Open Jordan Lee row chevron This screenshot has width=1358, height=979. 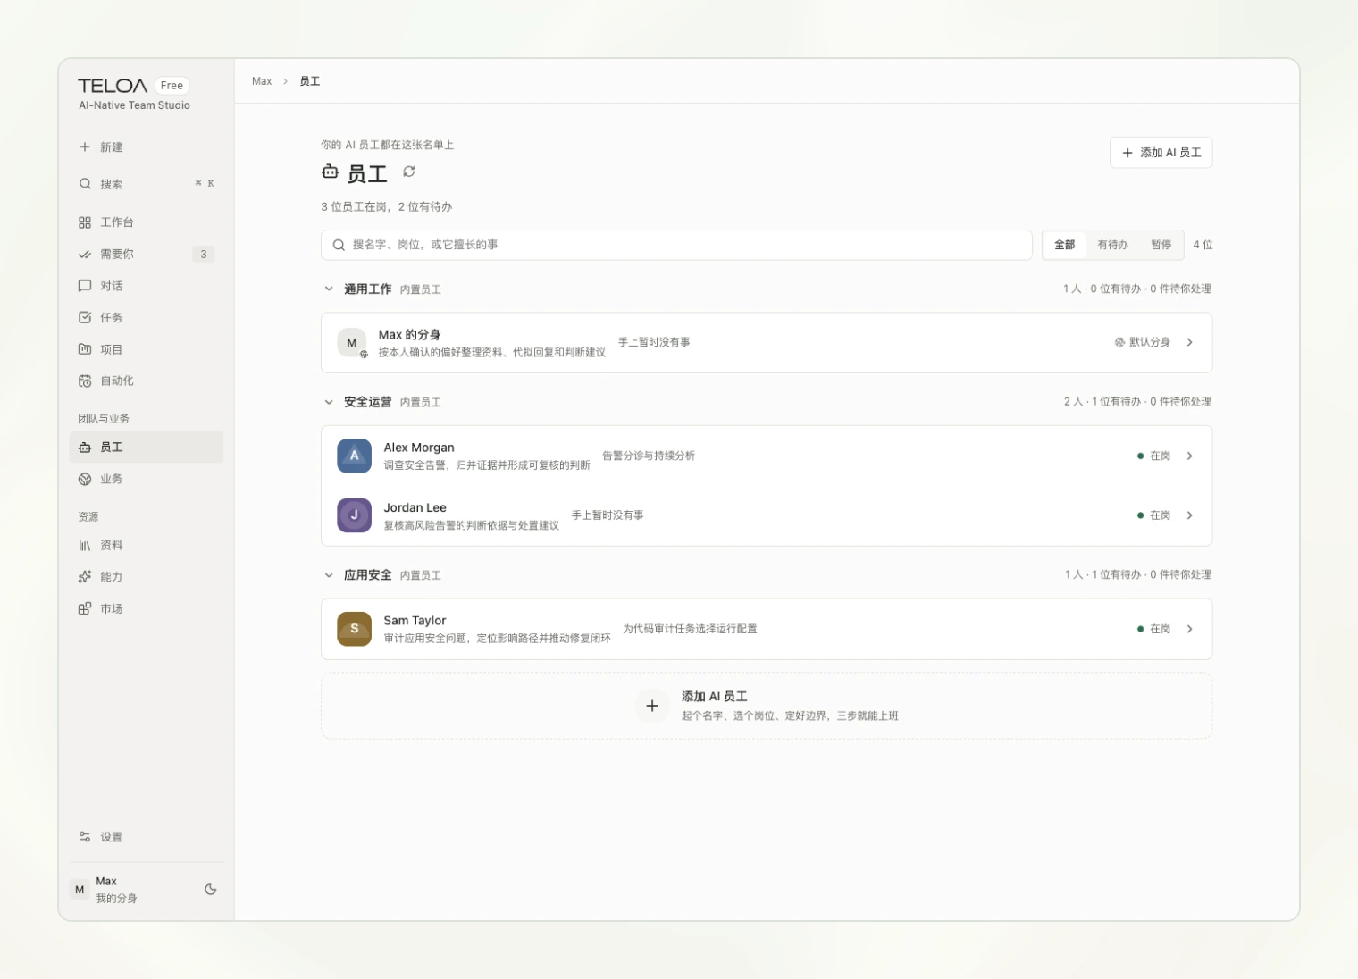pyautogui.click(x=1190, y=515)
